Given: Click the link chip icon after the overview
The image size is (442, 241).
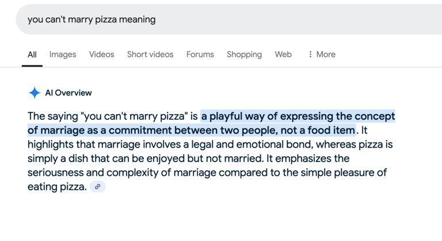Looking at the screenshot, I should click(x=98, y=186).
